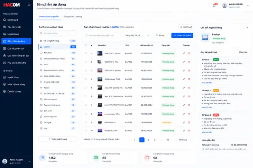The height and width of the screenshot is (168, 253).
Task: Open Xem chi tiết link under SP Loại 1
Action: pyautogui.click(x=207, y=83)
